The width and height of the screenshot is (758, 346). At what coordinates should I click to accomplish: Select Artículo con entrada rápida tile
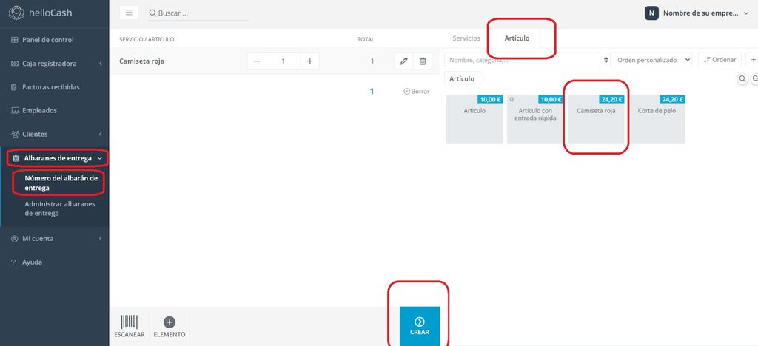(x=535, y=120)
